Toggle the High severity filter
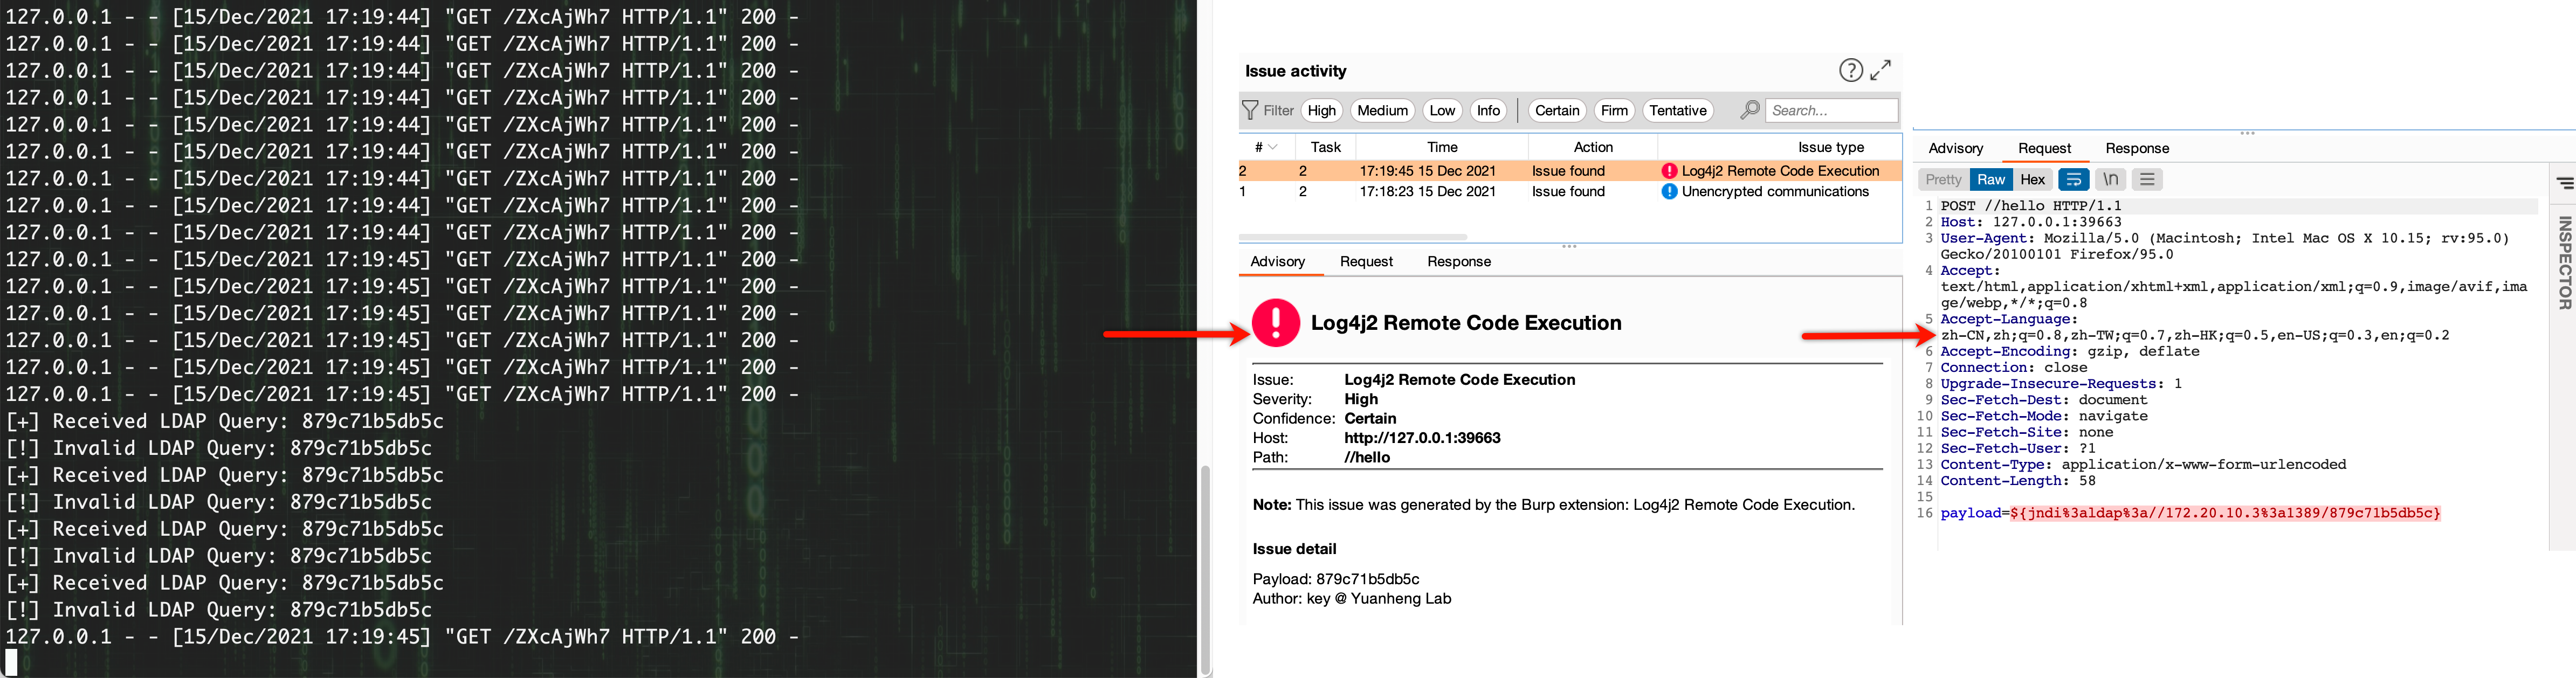This screenshot has height=678, width=2576. point(1321,110)
